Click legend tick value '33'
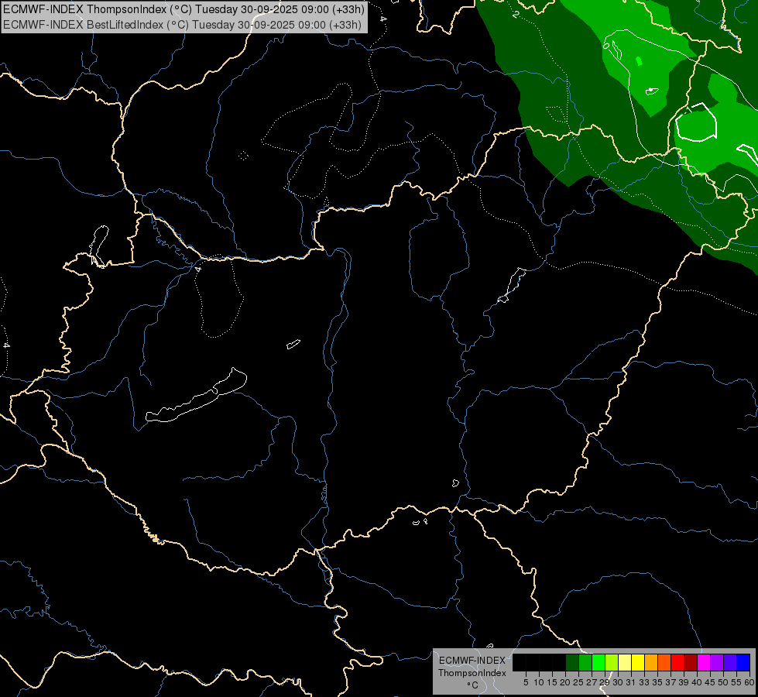758x697 pixels. (x=644, y=682)
